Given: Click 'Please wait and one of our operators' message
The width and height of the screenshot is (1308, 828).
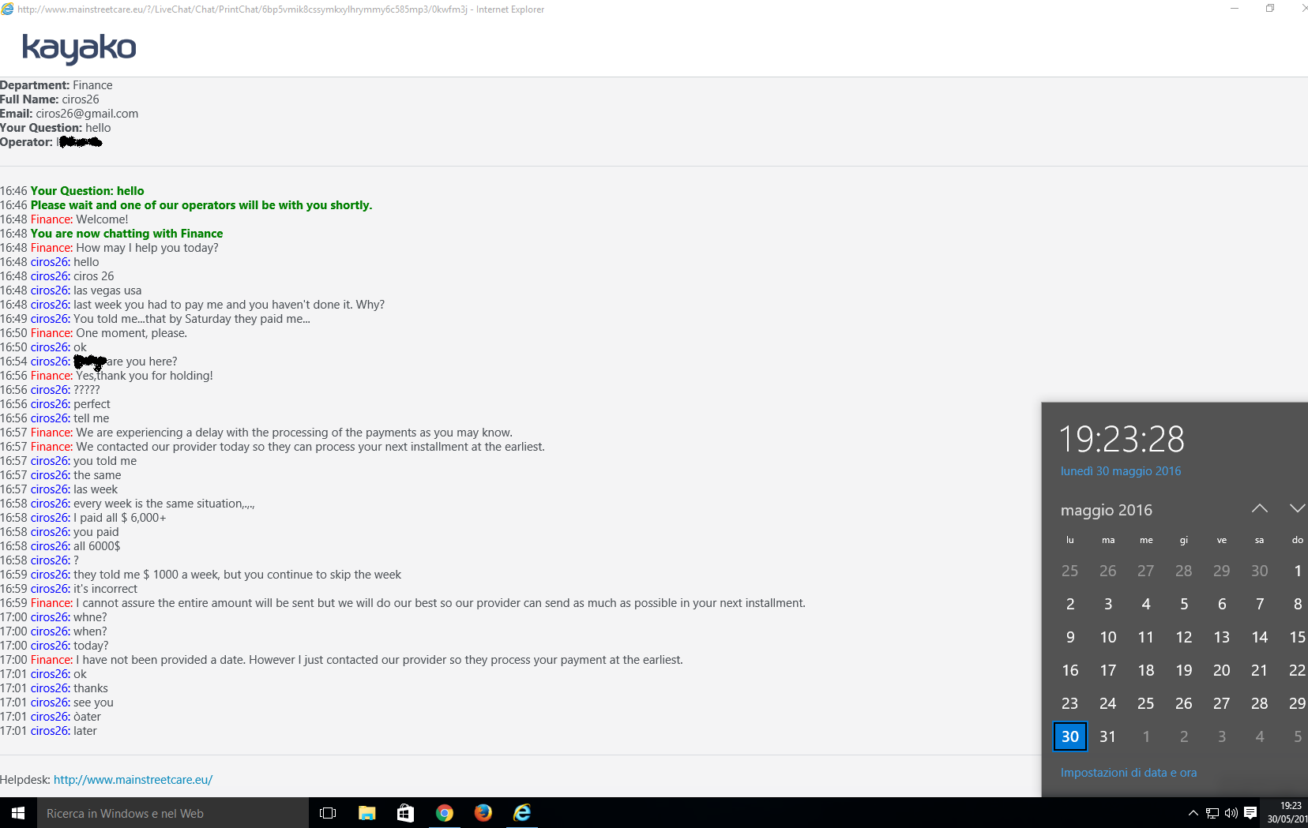Looking at the screenshot, I should tap(201, 205).
